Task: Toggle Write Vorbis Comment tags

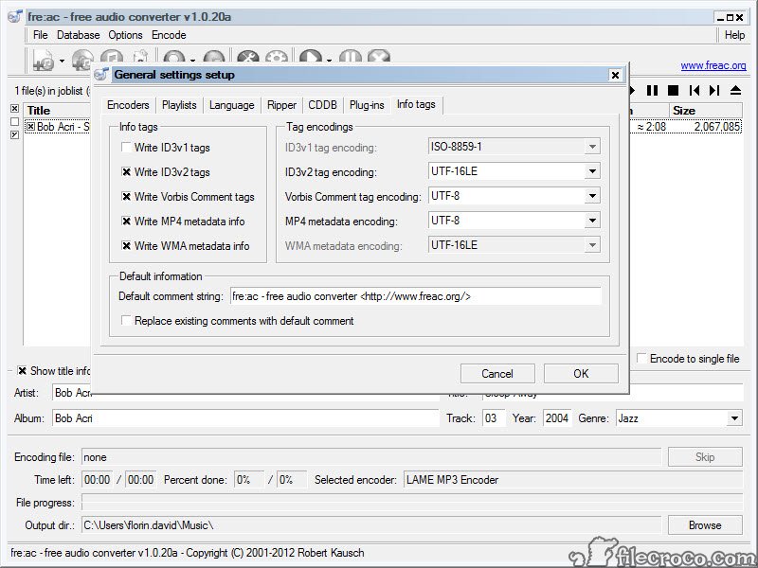Action: tap(126, 197)
